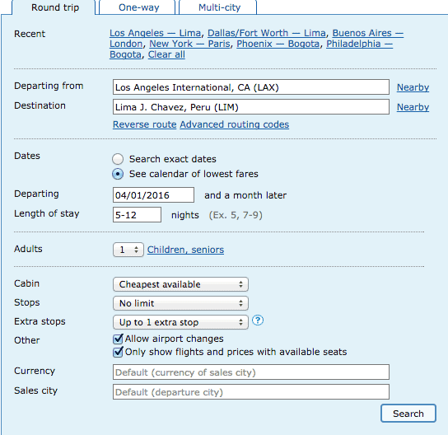Expand the Extra stops dropdown
Viewport: 448px width, 435px height.
click(x=180, y=322)
